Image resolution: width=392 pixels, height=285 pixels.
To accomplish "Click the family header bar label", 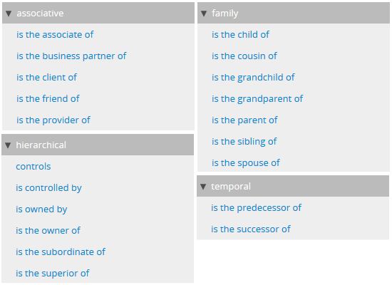I will (x=225, y=14).
